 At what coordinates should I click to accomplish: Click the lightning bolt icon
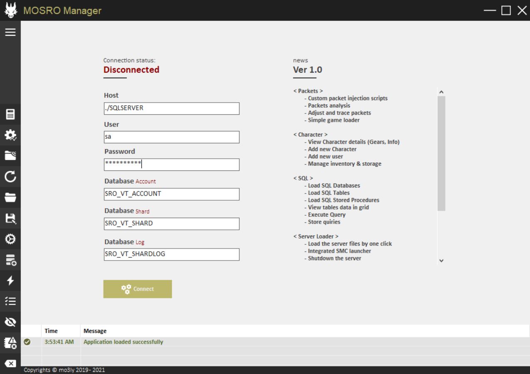click(10, 280)
